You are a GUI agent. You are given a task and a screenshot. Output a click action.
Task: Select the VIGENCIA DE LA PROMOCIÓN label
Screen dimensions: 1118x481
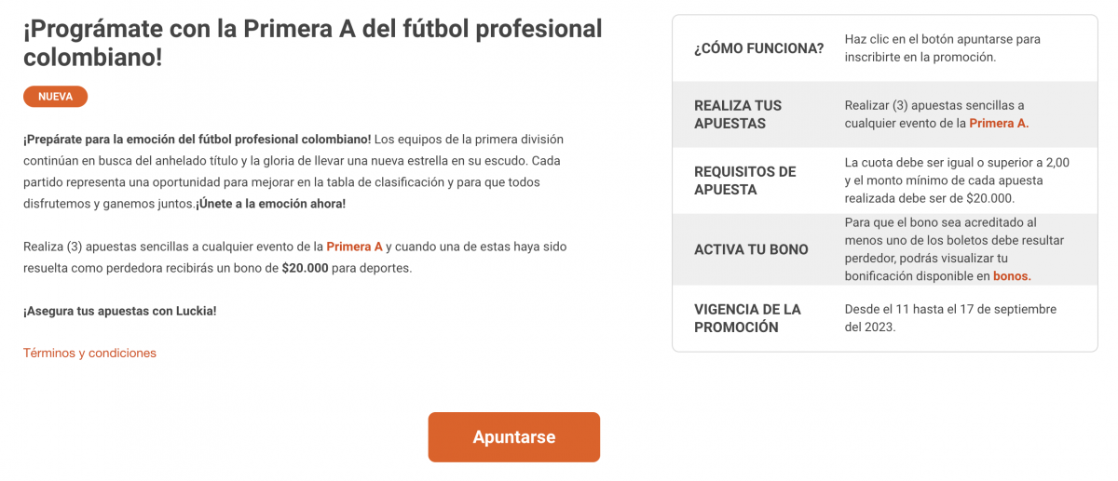747,318
